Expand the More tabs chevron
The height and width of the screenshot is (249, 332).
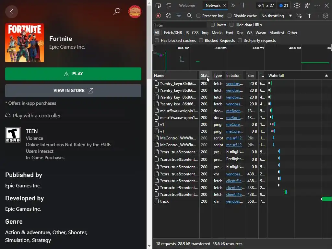pyautogui.click(x=233, y=5)
